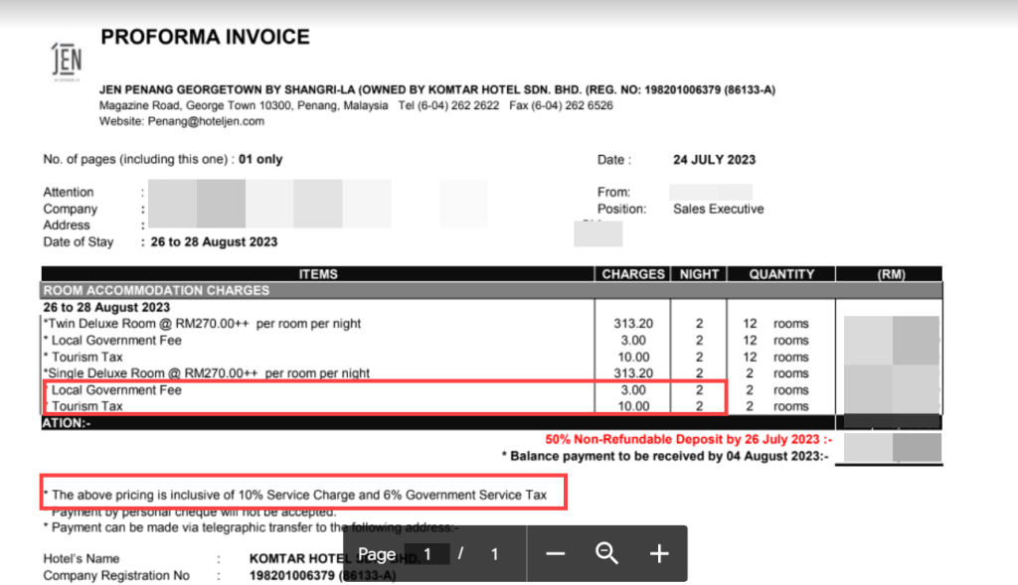1018x585 pixels.
Task: Click the (RM) column header
Action: [891, 274]
